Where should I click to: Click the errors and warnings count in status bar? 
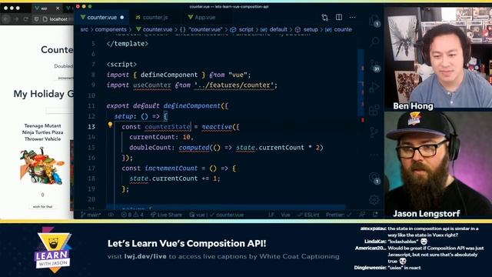point(132,215)
